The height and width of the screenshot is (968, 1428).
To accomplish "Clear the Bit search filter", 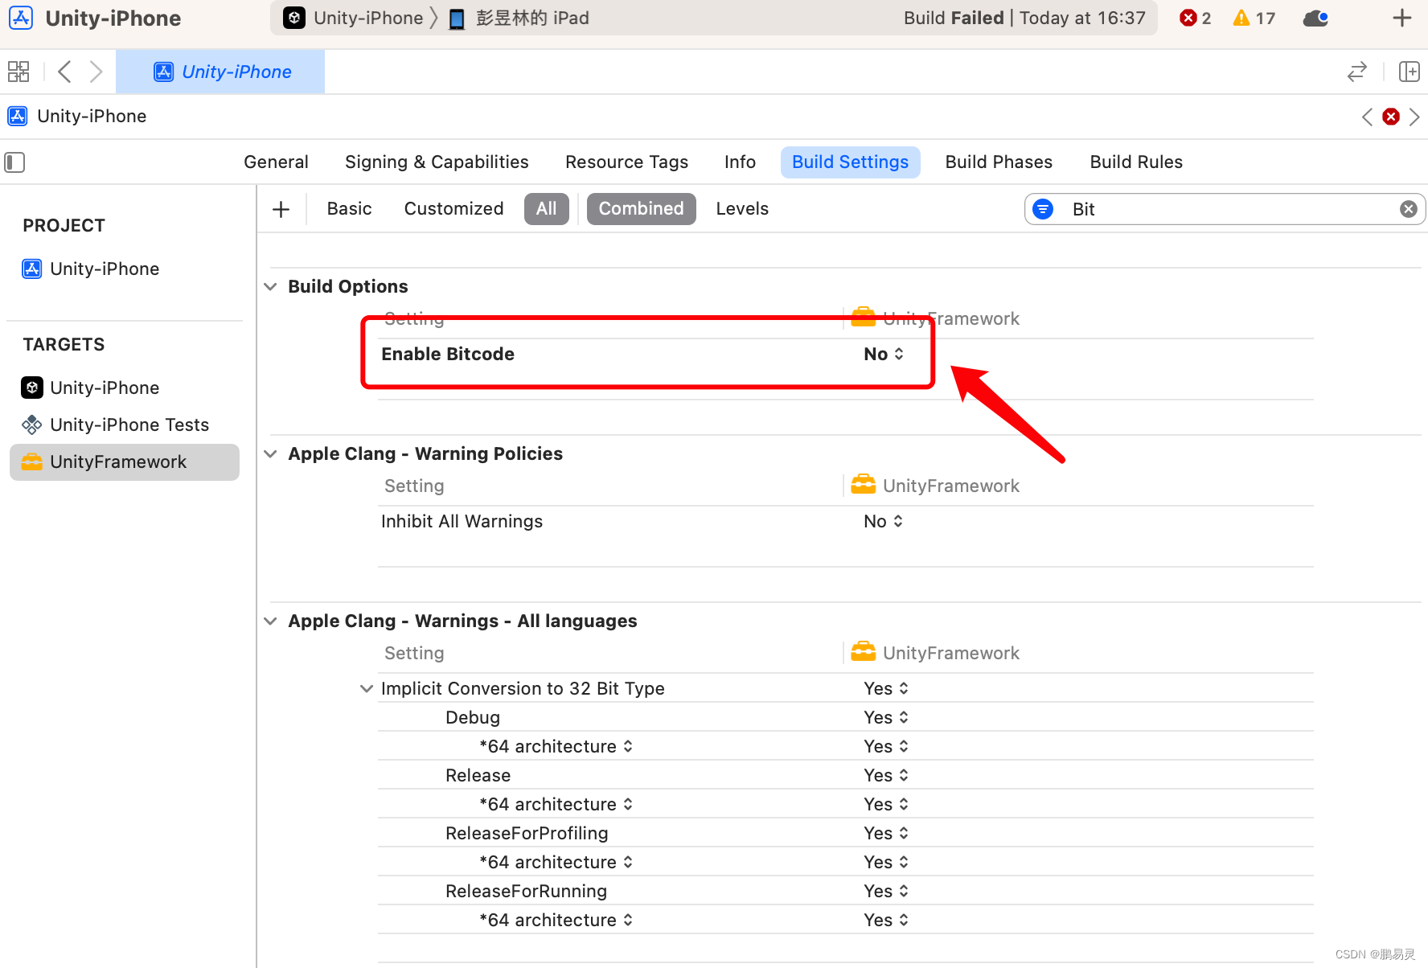I will click(x=1409, y=209).
